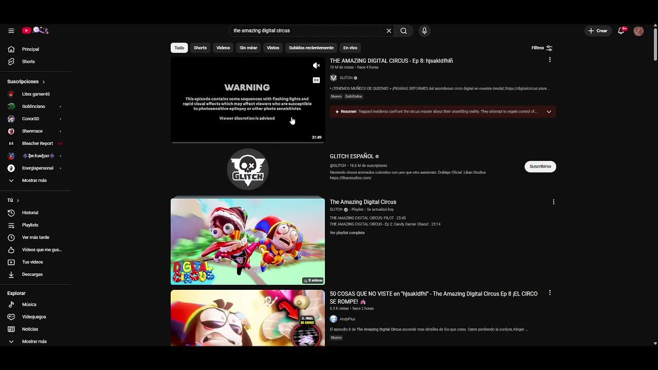658x370 pixels.
Task: Expand the Resumen summary chevron
Action: pos(549,112)
